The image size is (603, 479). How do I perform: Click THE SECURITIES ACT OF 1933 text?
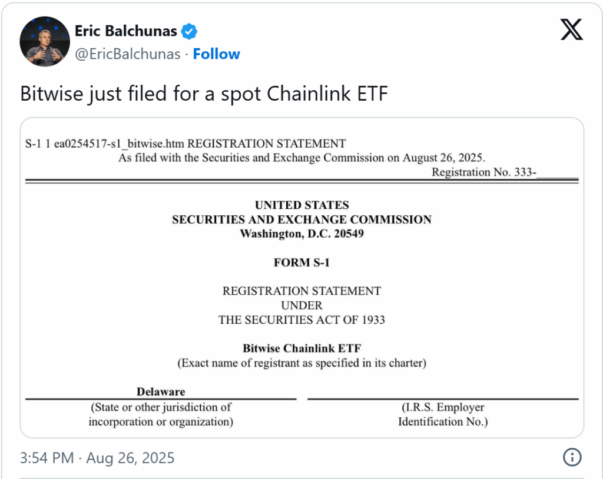tap(302, 320)
